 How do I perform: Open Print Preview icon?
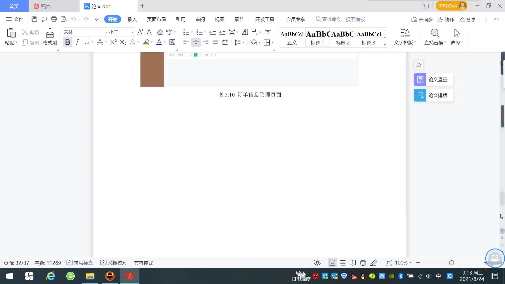click(x=64, y=19)
